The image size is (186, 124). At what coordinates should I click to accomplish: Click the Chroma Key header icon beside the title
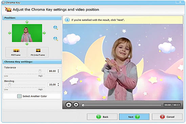(x=8, y=9)
